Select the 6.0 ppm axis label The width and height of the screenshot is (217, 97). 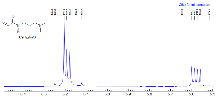tap(107, 94)
